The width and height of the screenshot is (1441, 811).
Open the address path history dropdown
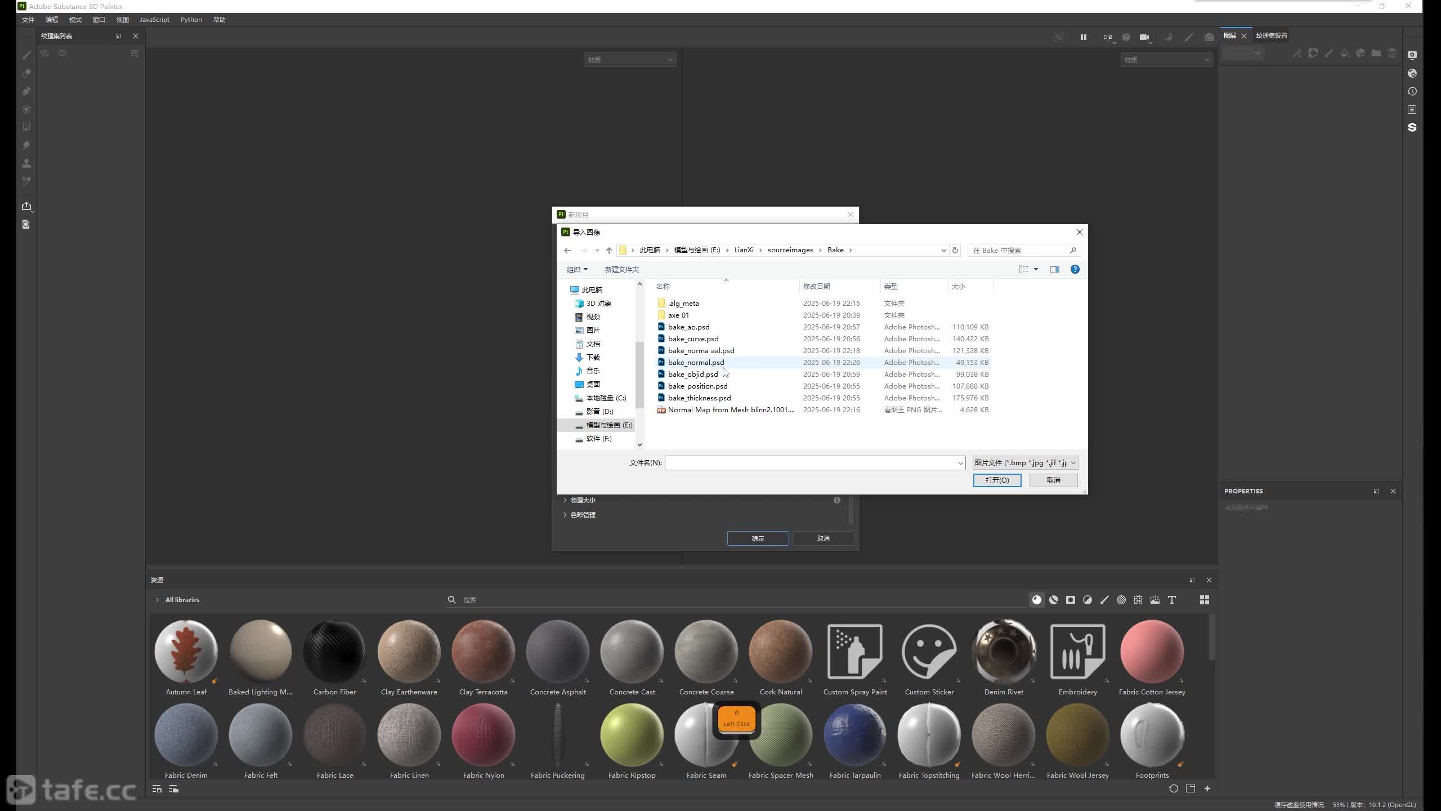pyautogui.click(x=944, y=251)
